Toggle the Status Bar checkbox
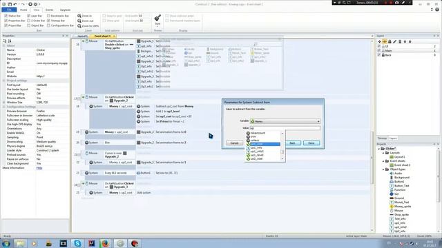The height and width of the screenshot is (248, 442). click(x=6, y=16)
